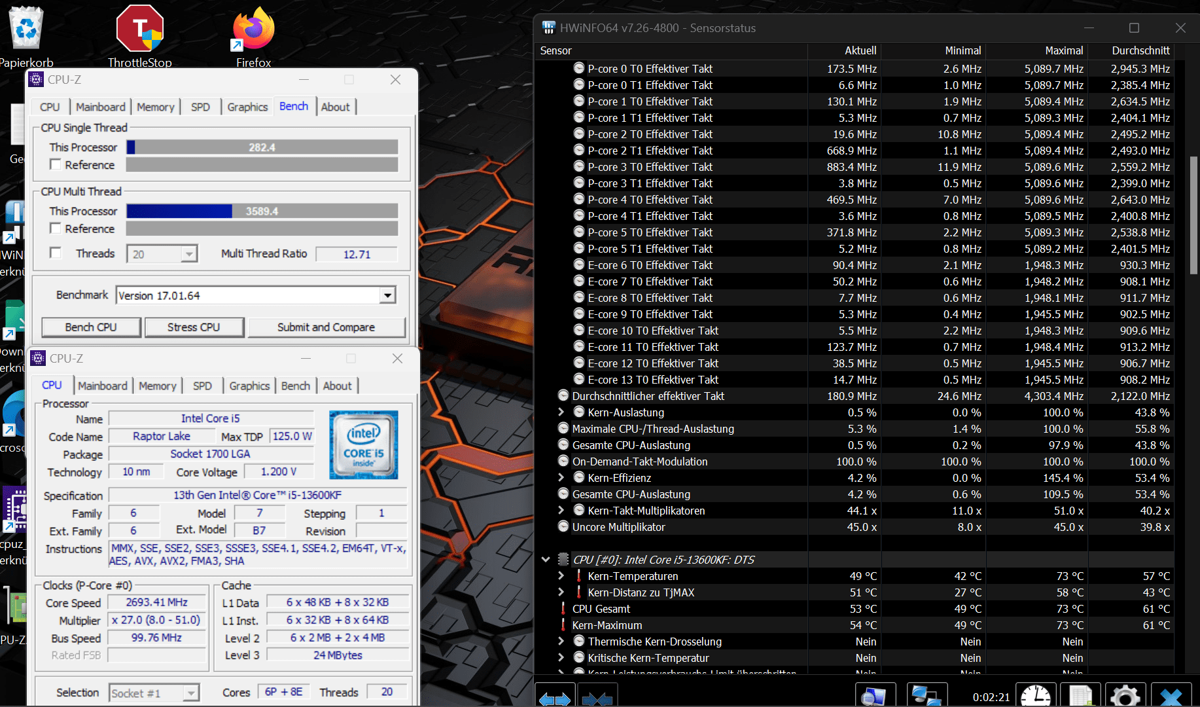This screenshot has width=1200, height=707.
Task: Expand Kern-Temperaturen row
Action: point(561,575)
